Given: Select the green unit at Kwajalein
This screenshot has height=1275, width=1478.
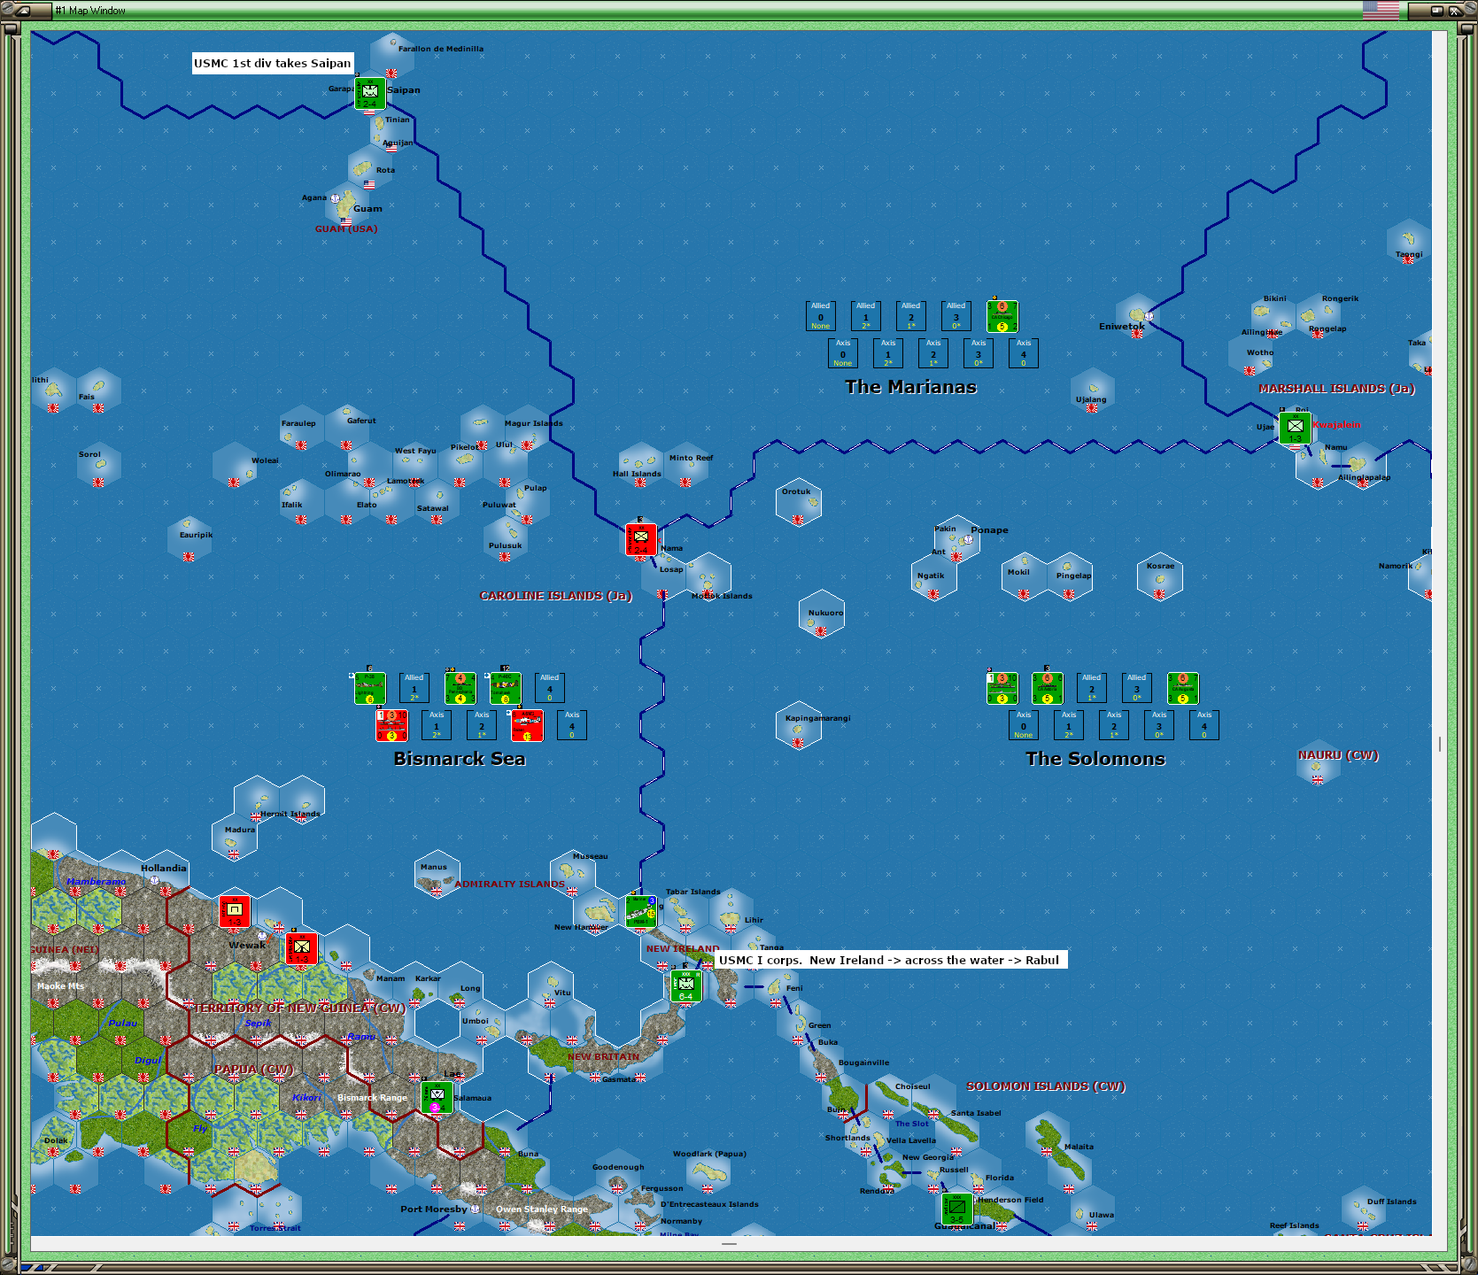Looking at the screenshot, I should pyautogui.click(x=1295, y=429).
